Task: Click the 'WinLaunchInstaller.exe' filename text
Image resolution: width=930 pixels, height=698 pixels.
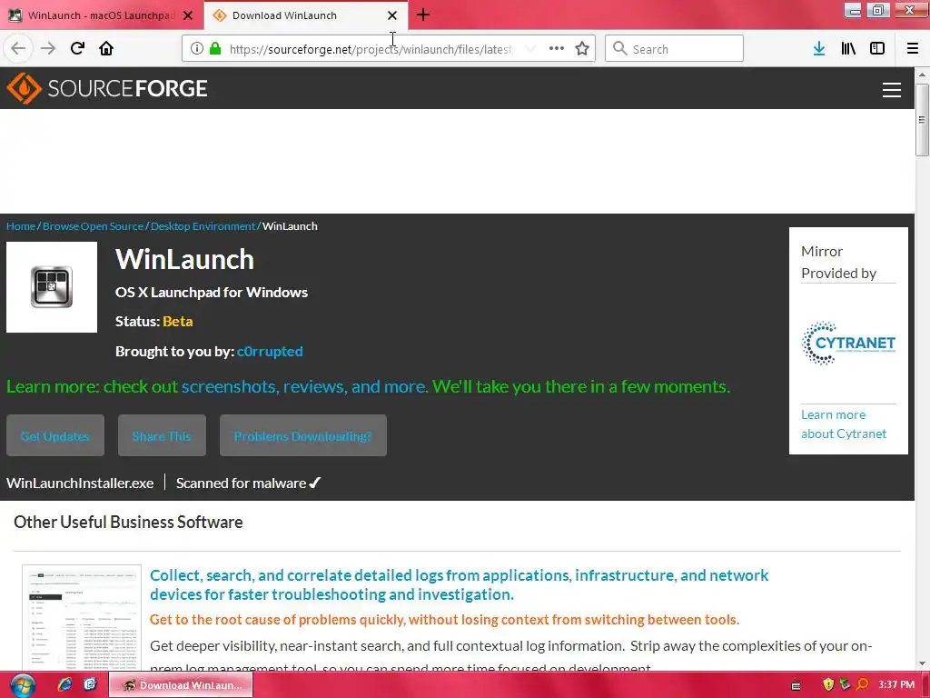Action: tap(80, 484)
